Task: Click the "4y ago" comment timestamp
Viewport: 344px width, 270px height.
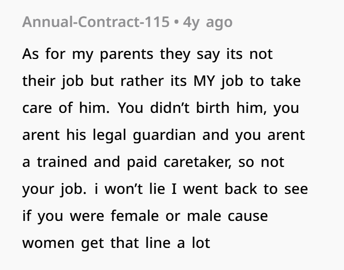Action: click(207, 23)
